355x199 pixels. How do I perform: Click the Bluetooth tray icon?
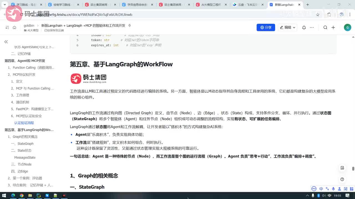318,196
